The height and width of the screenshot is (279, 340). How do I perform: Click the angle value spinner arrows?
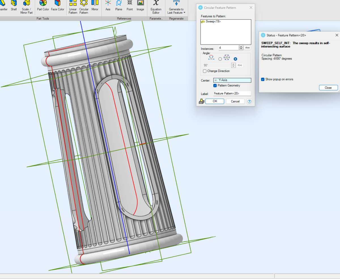coord(233,65)
